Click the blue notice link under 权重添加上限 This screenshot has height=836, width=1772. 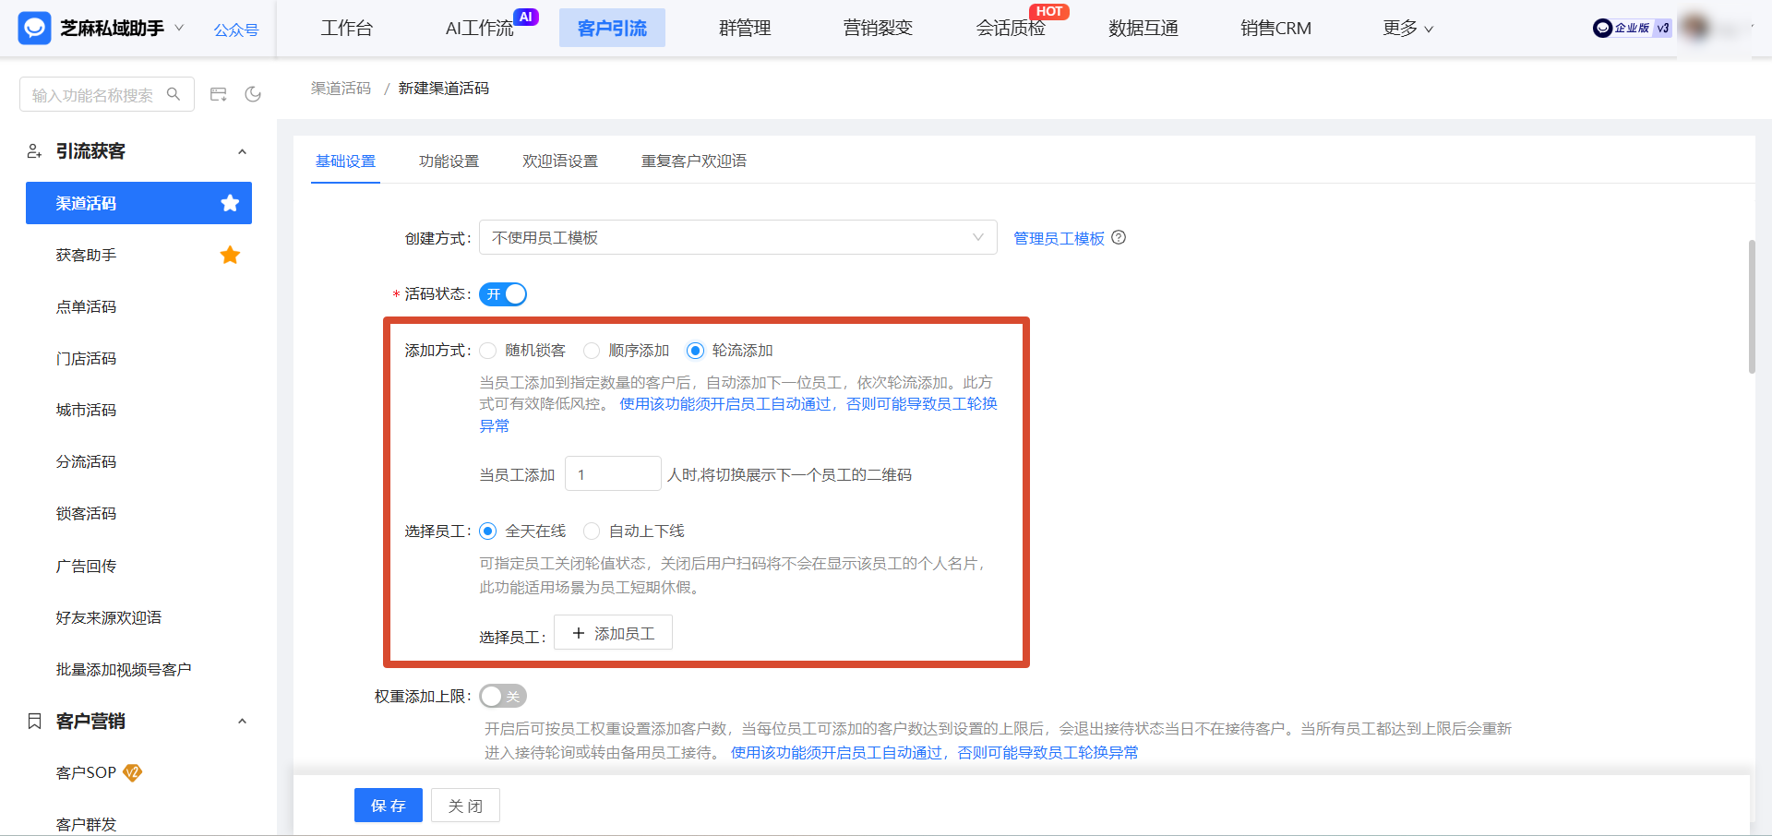click(934, 753)
